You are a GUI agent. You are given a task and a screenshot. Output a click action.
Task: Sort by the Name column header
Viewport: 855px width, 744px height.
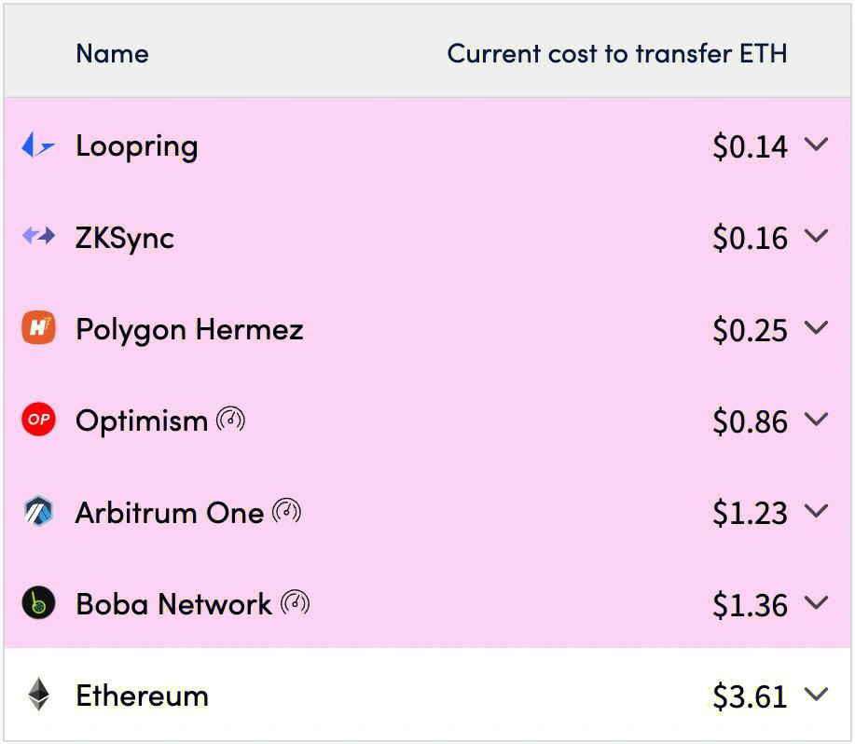112,53
